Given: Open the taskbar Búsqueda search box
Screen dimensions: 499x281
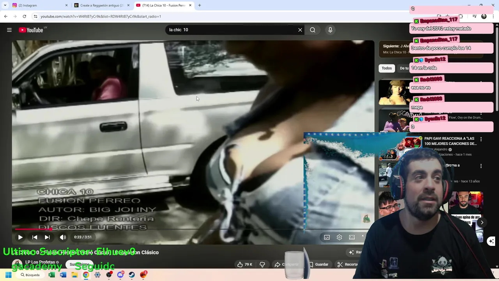Looking at the screenshot, I should tap(30, 275).
